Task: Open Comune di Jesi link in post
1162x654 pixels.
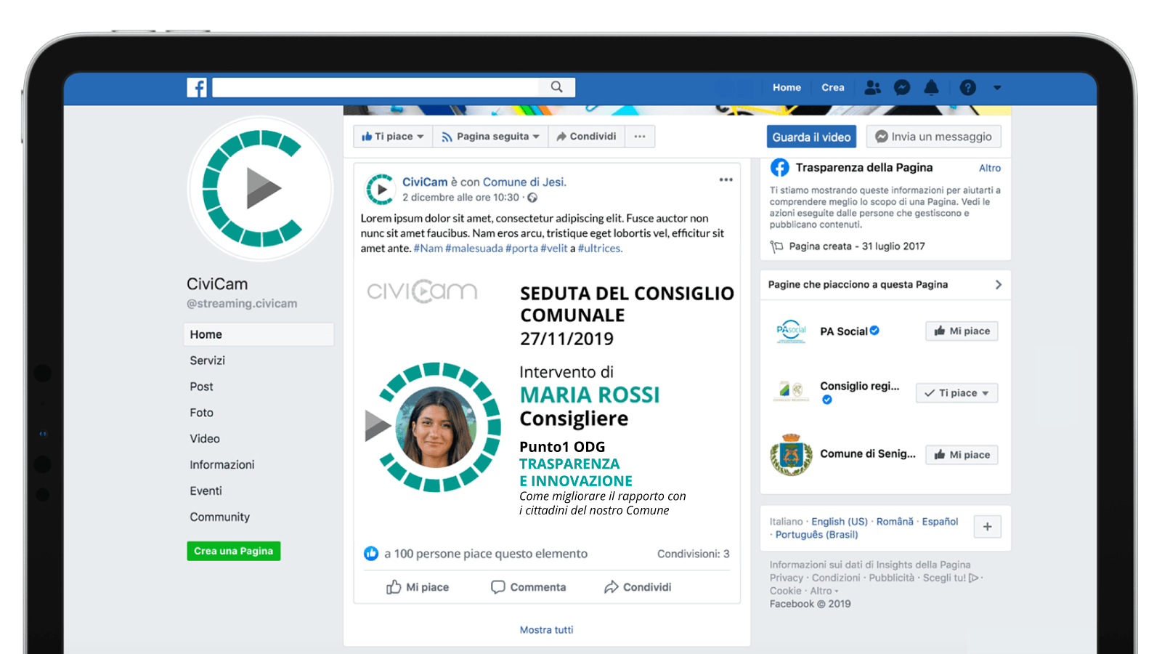Action: [x=524, y=182]
